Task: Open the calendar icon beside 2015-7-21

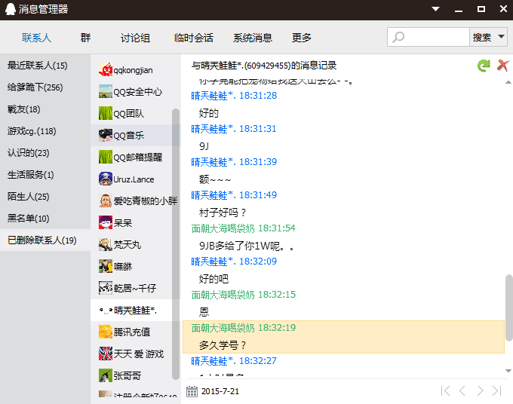Action: point(192,391)
